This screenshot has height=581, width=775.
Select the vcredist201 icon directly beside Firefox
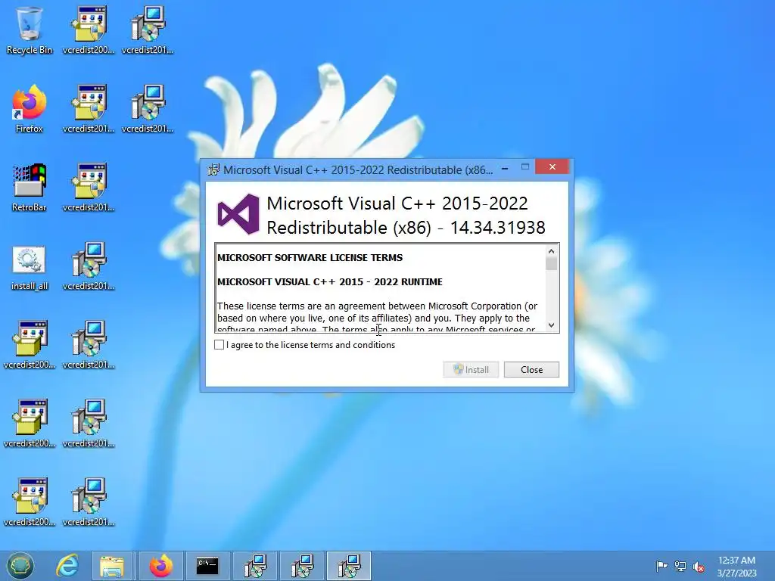(89, 109)
